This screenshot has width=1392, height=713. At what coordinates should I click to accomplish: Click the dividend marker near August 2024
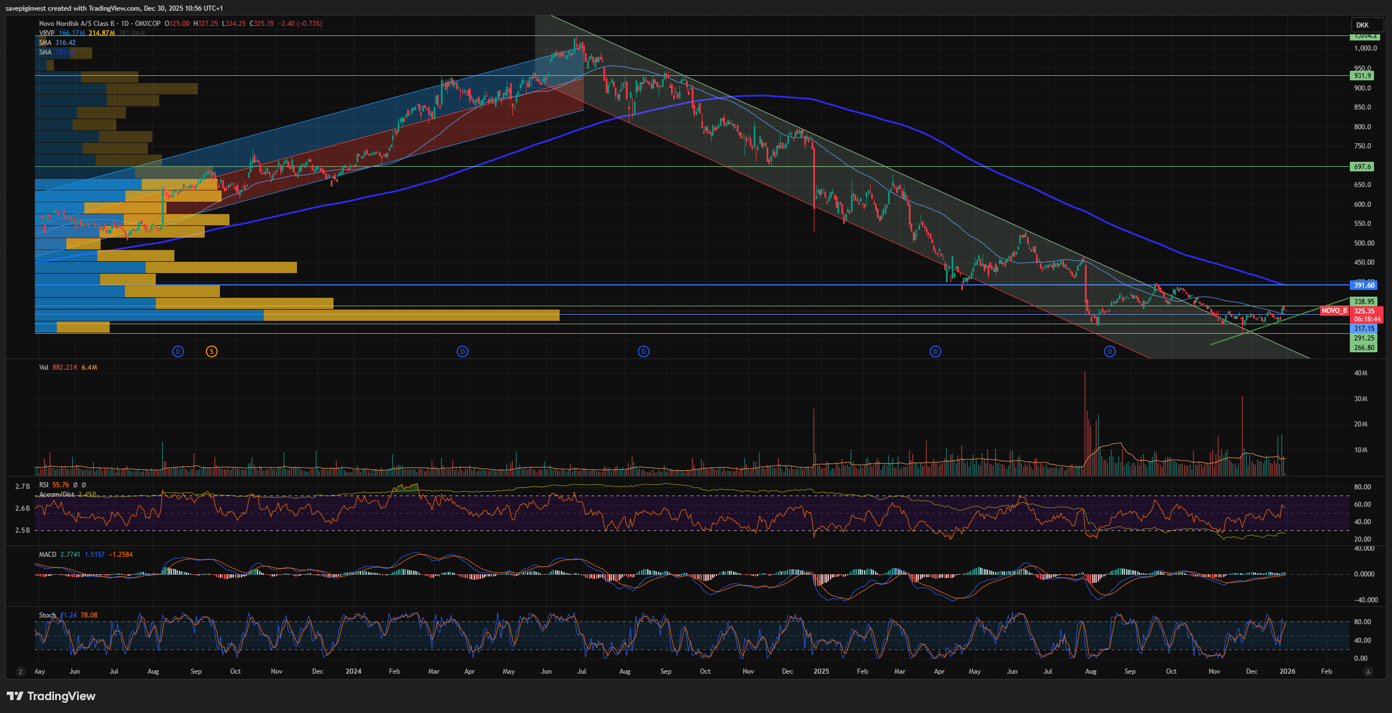[643, 352]
